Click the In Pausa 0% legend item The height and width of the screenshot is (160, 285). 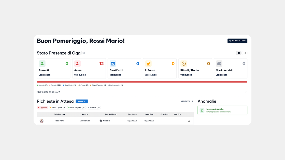[83, 85]
